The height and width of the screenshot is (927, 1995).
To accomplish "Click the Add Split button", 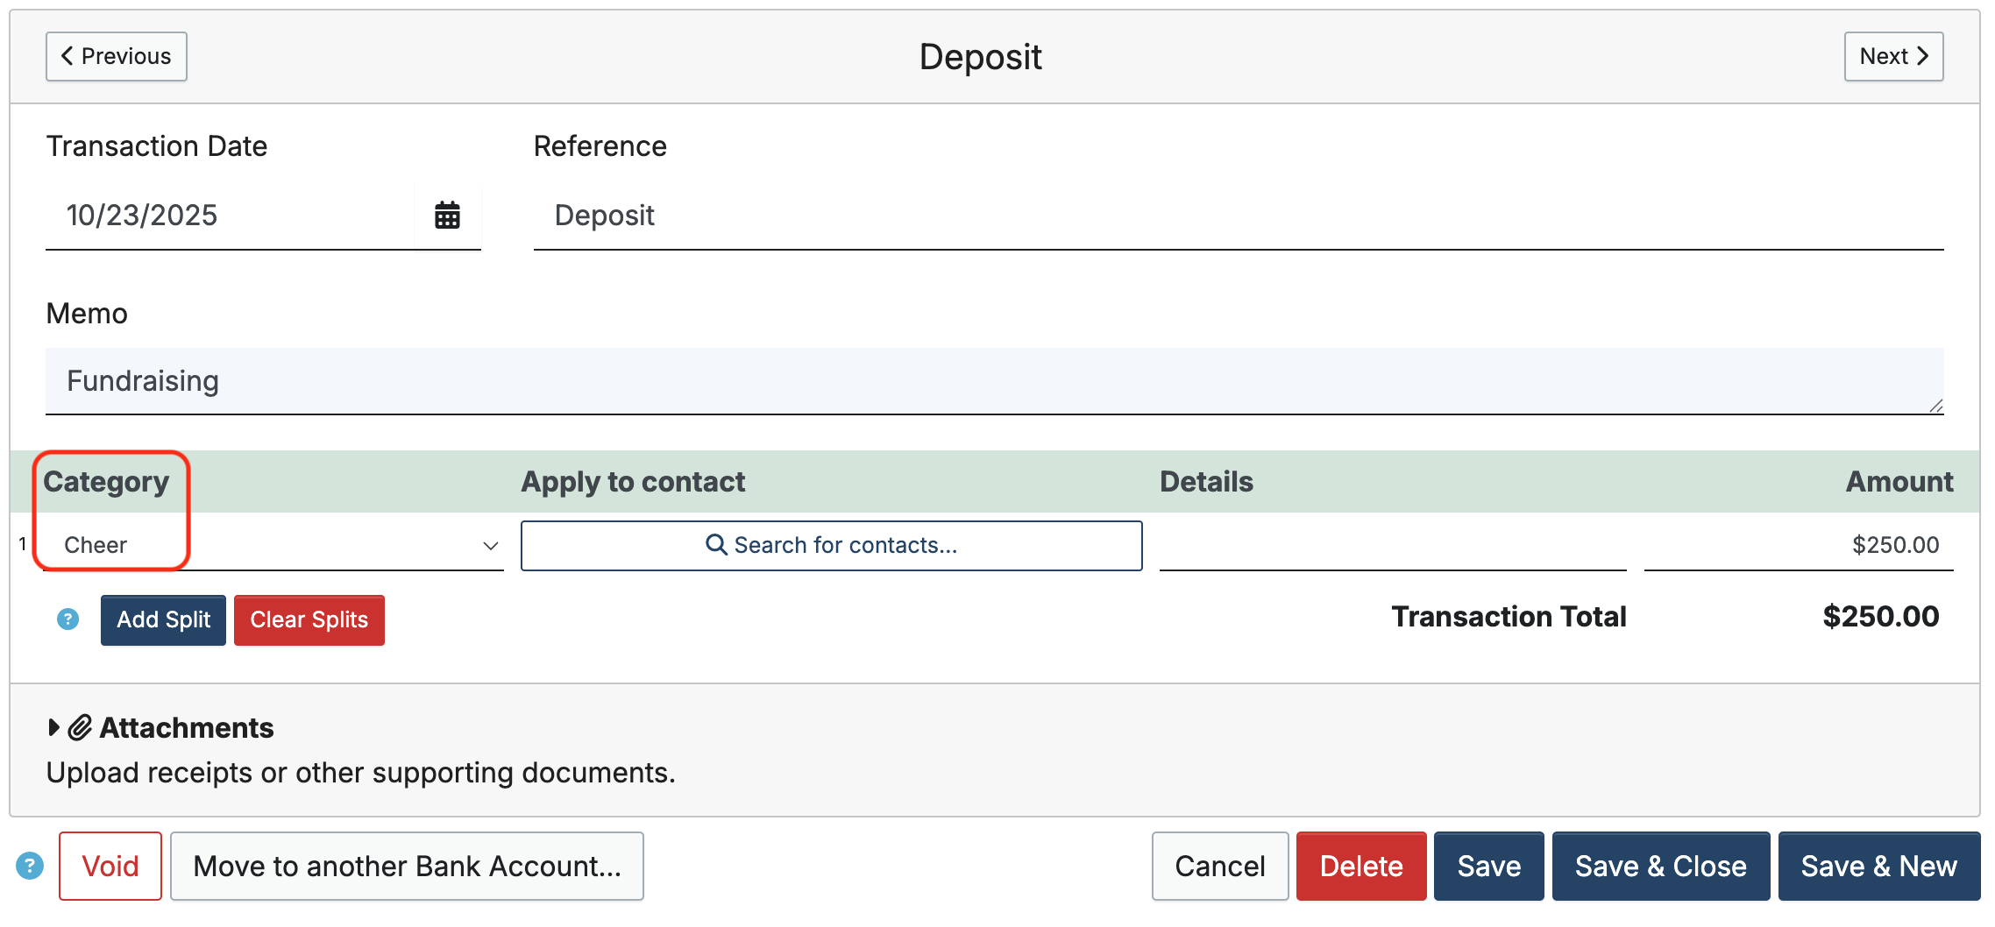I will [x=163, y=619].
